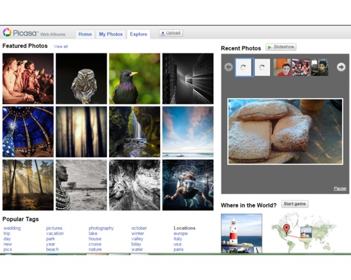Click the small lighthouse thumbnail on the map

[x=306, y=232]
